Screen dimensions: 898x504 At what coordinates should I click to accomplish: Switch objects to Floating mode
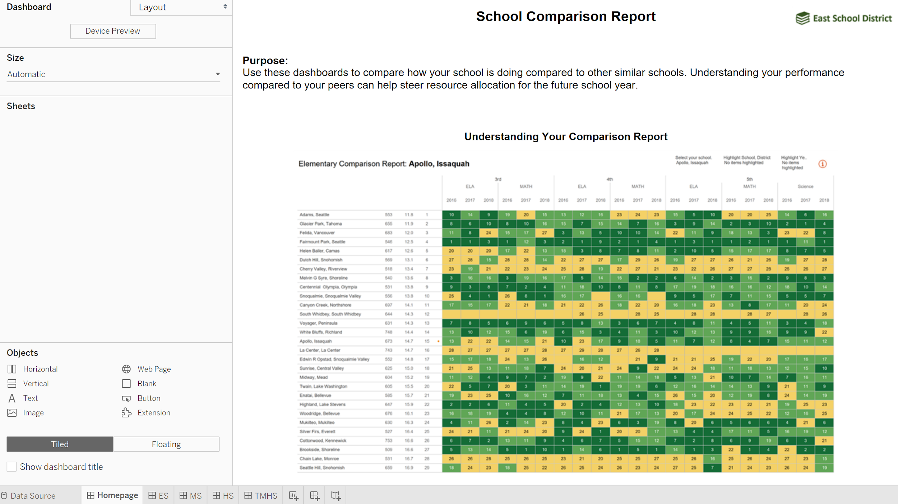point(166,444)
